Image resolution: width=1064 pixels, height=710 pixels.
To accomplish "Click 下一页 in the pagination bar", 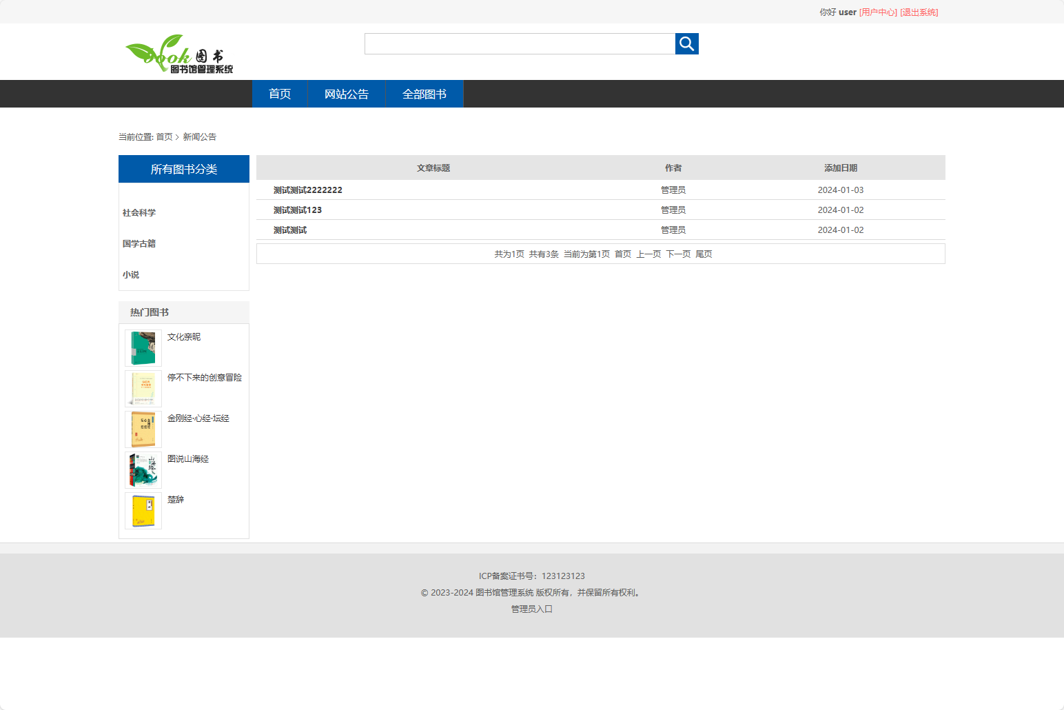I will coord(678,254).
